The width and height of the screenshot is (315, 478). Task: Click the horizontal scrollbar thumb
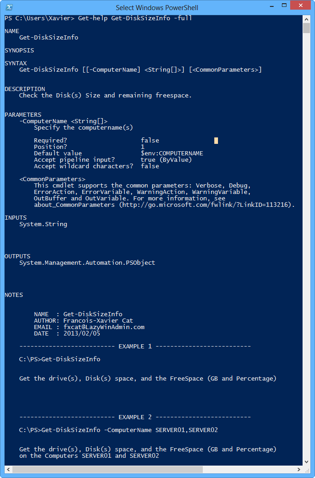(x=108, y=469)
